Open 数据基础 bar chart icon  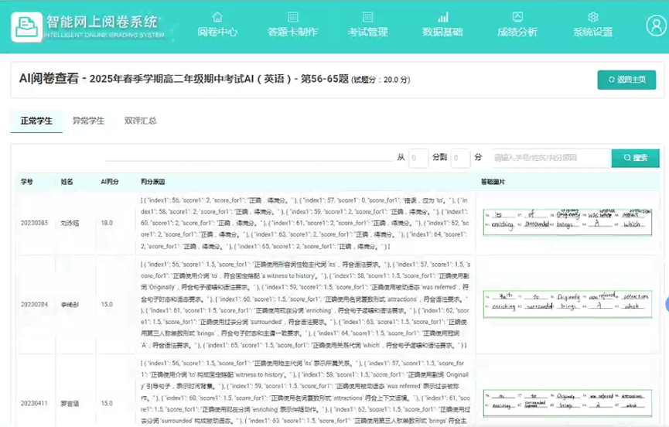[x=443, y=17]
